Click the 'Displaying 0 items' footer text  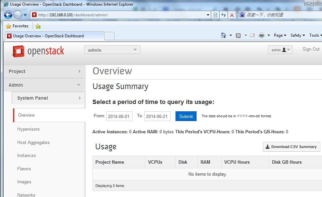tap(110, 186)
